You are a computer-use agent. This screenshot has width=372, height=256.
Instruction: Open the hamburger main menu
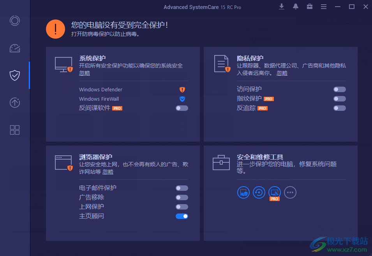(x=324, y=7)
